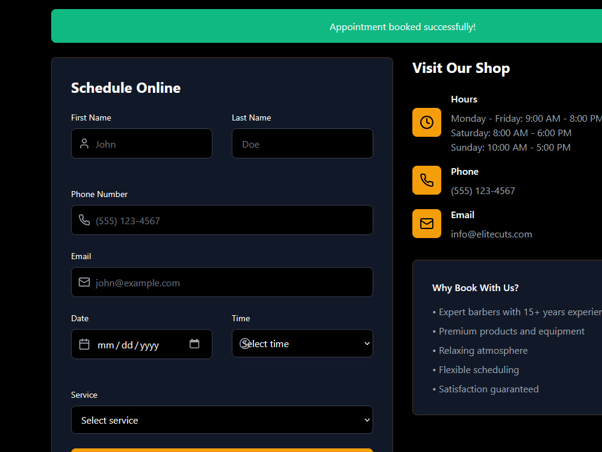This screenshot has width=602, height=452.
Task: Click the orange submit button below Service
Action: 222,450
